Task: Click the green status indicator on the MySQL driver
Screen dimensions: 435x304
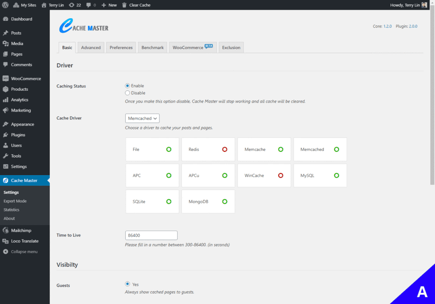Action: 337,176
